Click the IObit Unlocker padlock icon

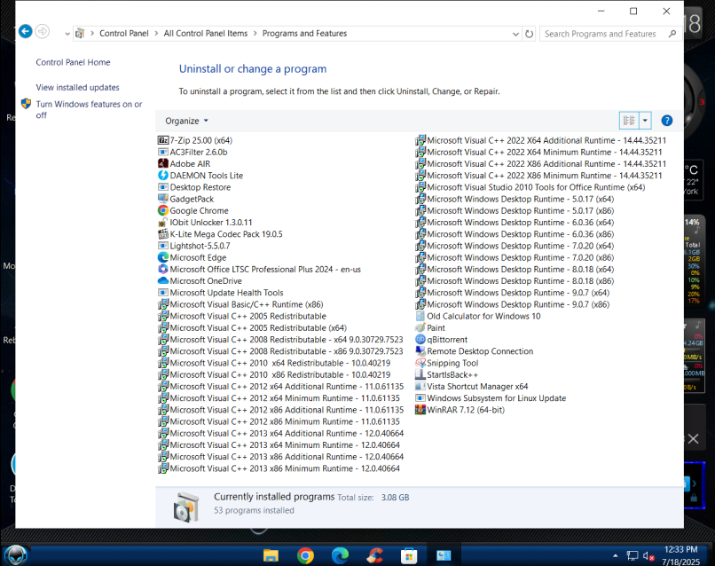pos(163,222)
